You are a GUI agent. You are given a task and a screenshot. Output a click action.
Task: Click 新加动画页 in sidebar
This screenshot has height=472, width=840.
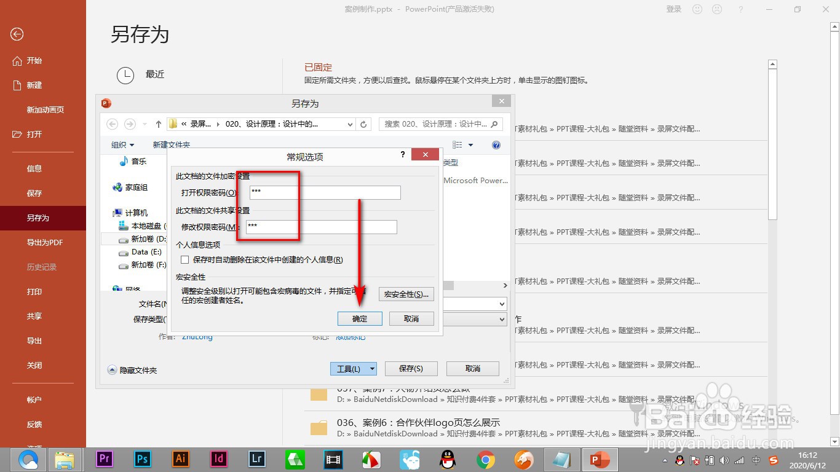(46, 110)
